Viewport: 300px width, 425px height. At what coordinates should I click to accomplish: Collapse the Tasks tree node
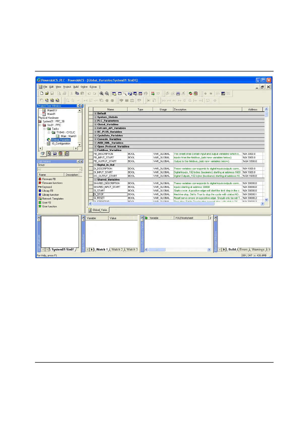pos(44,129)
